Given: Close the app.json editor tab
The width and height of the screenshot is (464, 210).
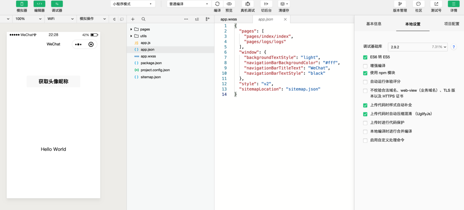Looking at the screenshot, I should [285, 19].
